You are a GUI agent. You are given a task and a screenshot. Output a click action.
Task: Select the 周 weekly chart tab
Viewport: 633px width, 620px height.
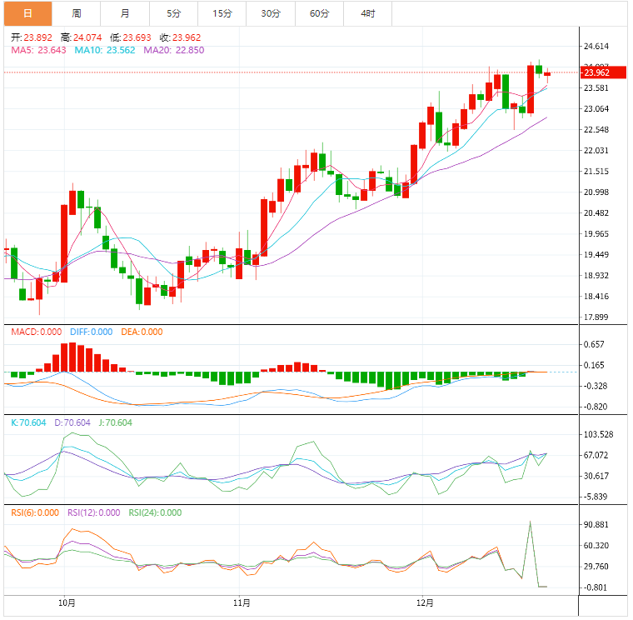tap(77, 13)
